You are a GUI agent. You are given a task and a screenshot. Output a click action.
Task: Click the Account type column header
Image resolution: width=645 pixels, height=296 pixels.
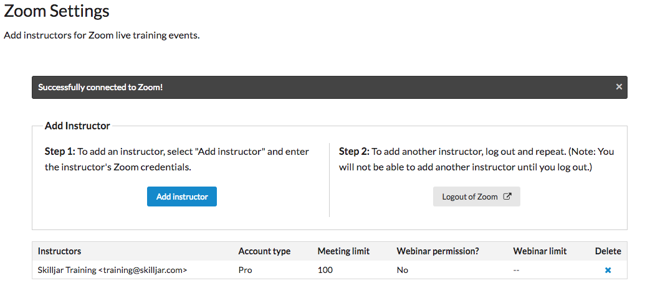click(x=264, y=251)
